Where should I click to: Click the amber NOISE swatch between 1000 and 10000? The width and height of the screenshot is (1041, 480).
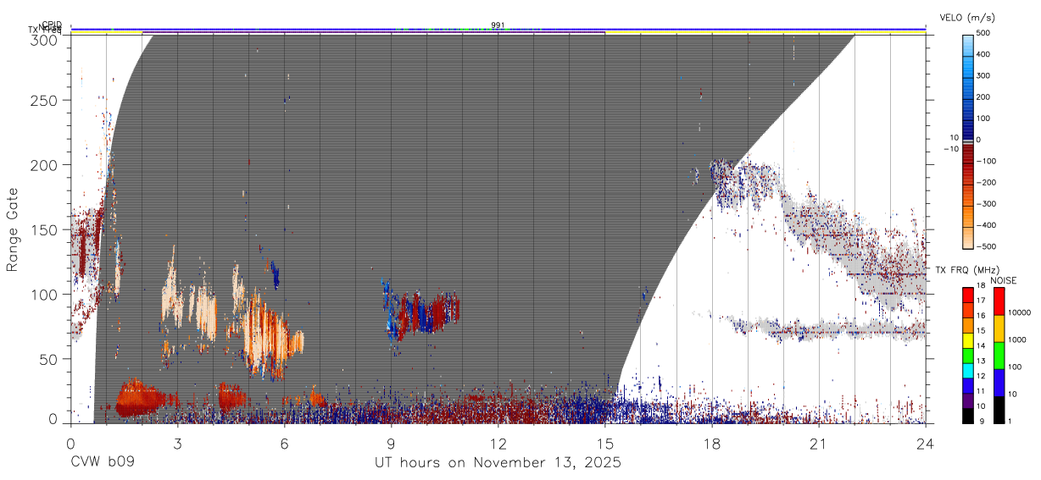click(x=999, y=328)
